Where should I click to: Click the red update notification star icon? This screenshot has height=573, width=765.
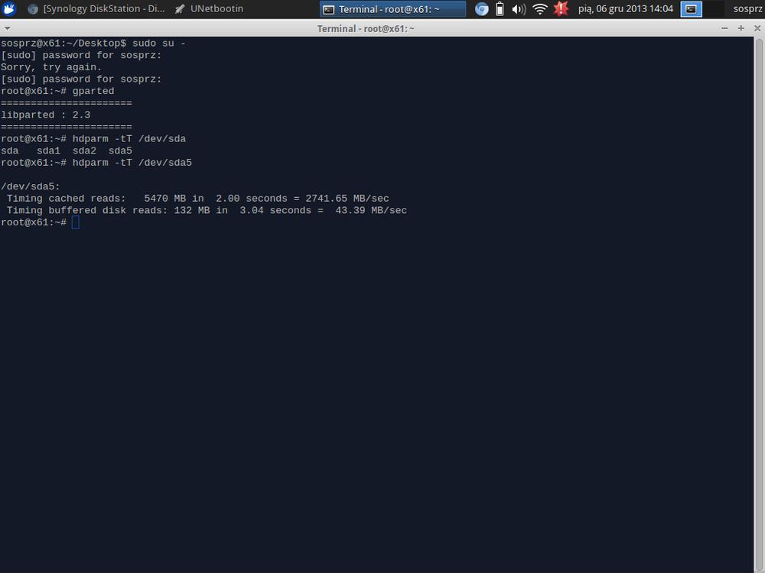point(561,8)
